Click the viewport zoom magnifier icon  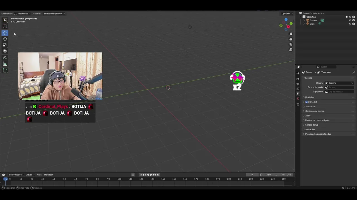coord(291,34)
